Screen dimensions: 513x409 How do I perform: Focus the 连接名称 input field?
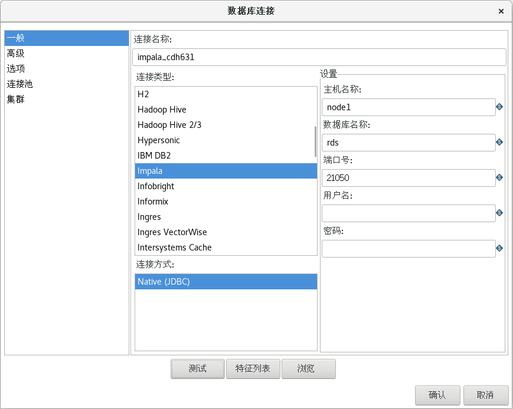(x=319, y=57)
